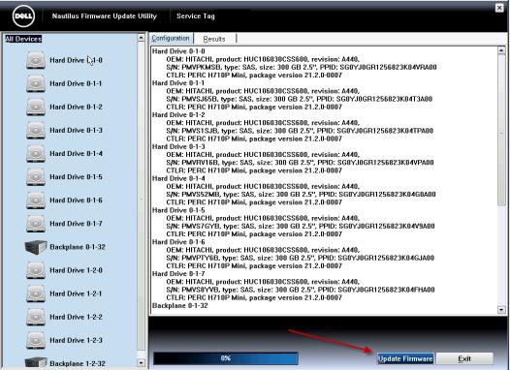Select Hard Drive 1-2-3 label in device list
Screen dimensions: 510x370
(76, 340)
